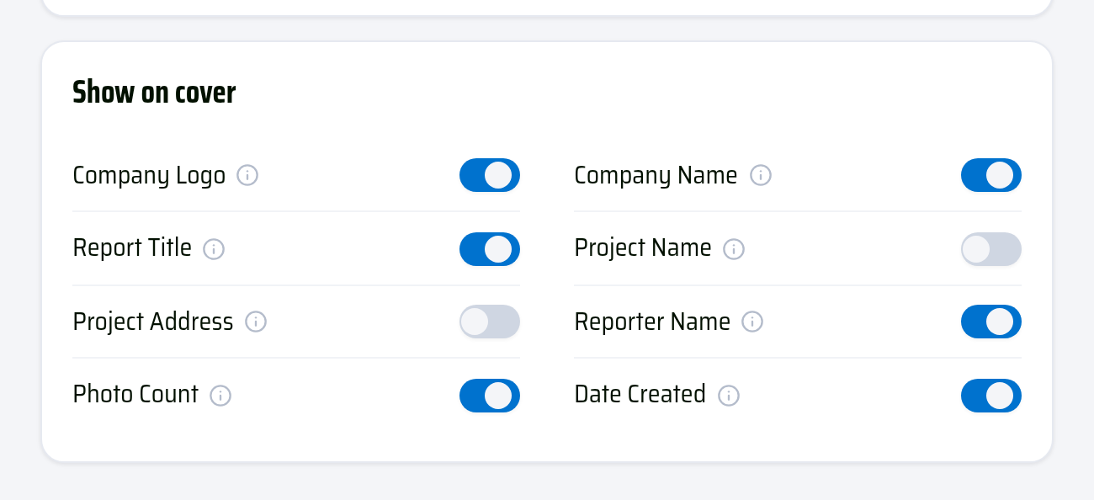
Task: Open the Company Logo info icon
Action: [x=247, y=175]
